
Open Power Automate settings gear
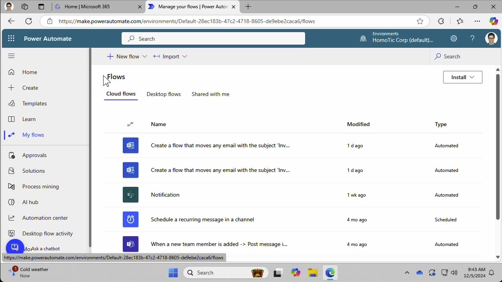pyautogui.click(x=454, y=38)
